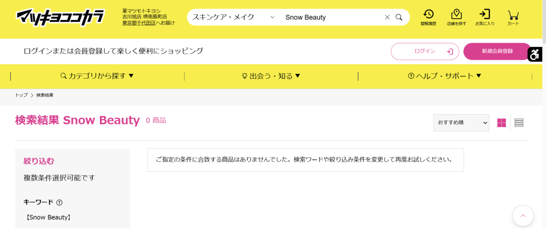
Task: Click the 東京都千代田区 delivery location link
Action: (x=139, y=23)
